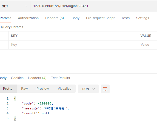
Task: Click the 密码区间限制 message value
Action: [x=55, y=108]
